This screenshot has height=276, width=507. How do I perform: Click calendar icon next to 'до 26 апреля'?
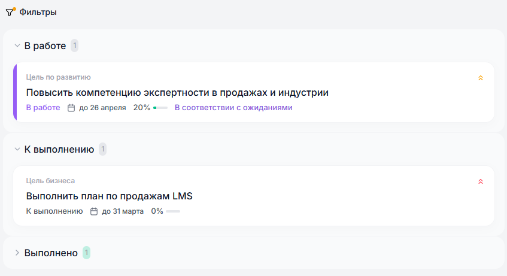coord(71,108)
